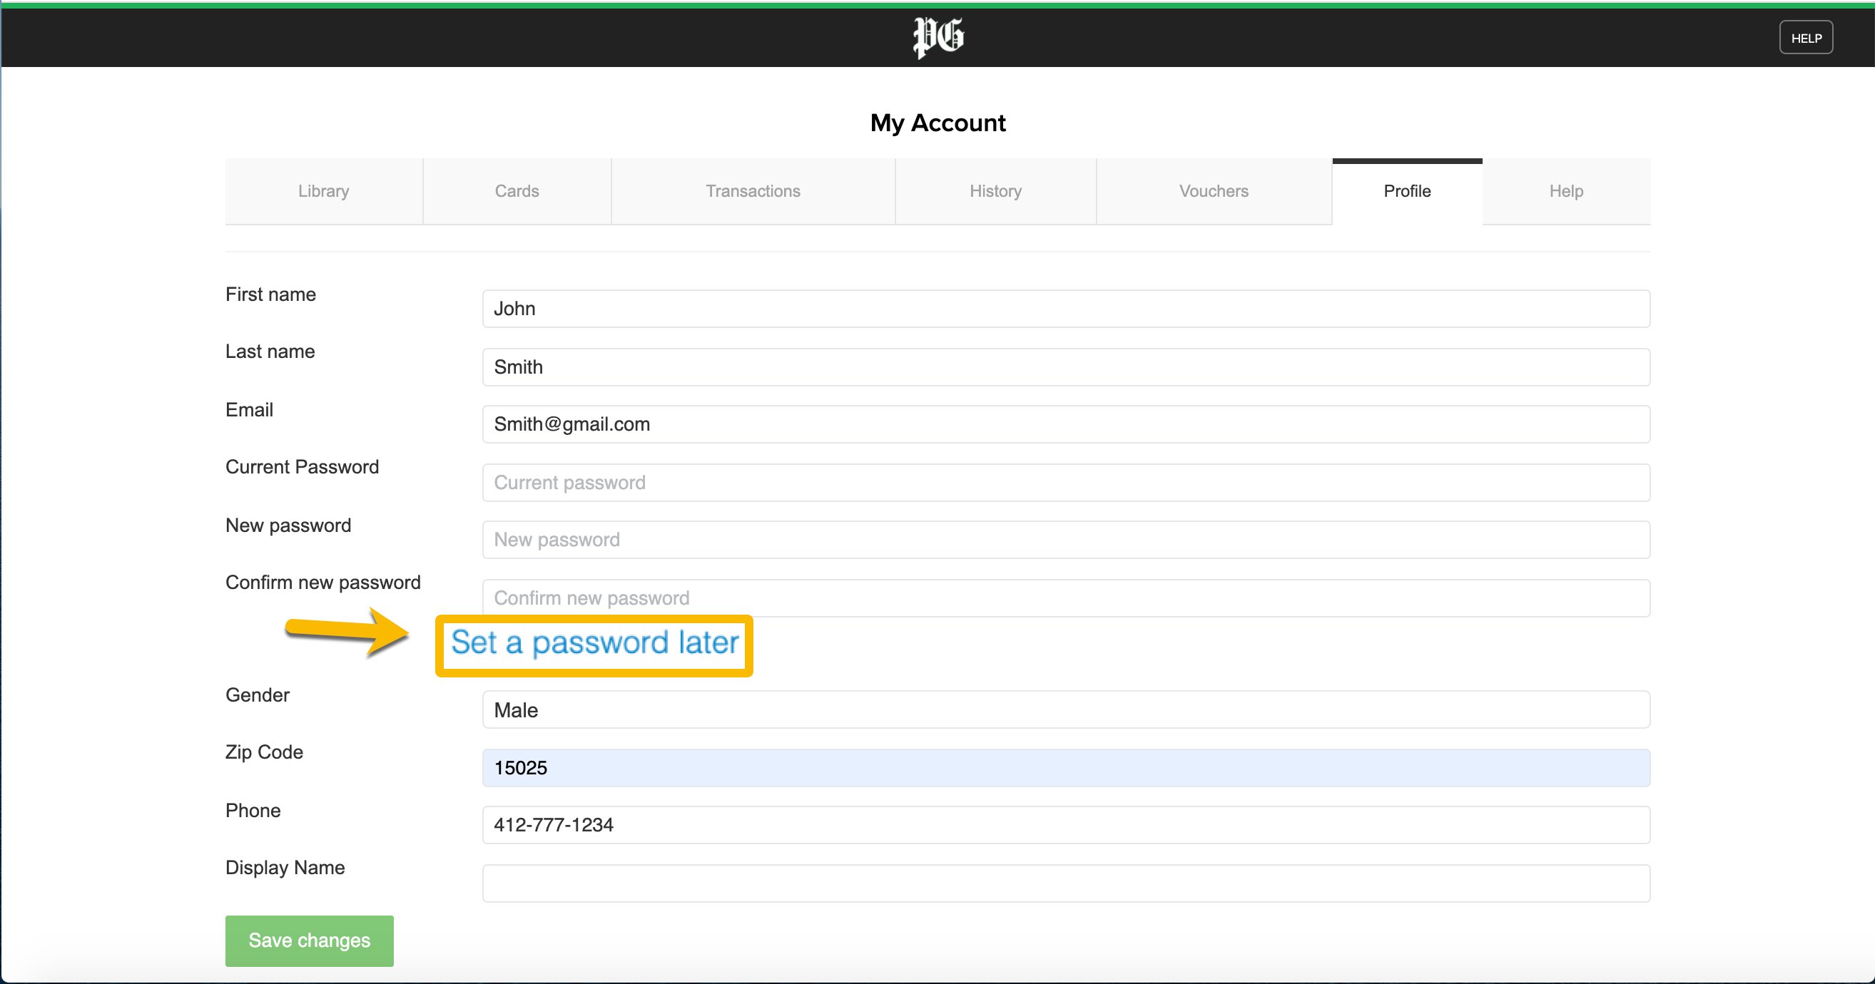Viewport: 1875px width, 984px height.
Task: Focus the New password input
Action: pyautogui.click(x=1065, y=540)
